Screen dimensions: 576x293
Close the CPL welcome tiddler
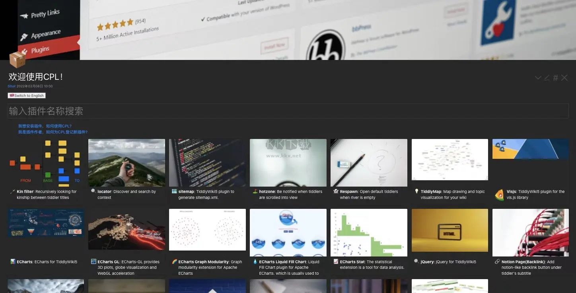564,78
